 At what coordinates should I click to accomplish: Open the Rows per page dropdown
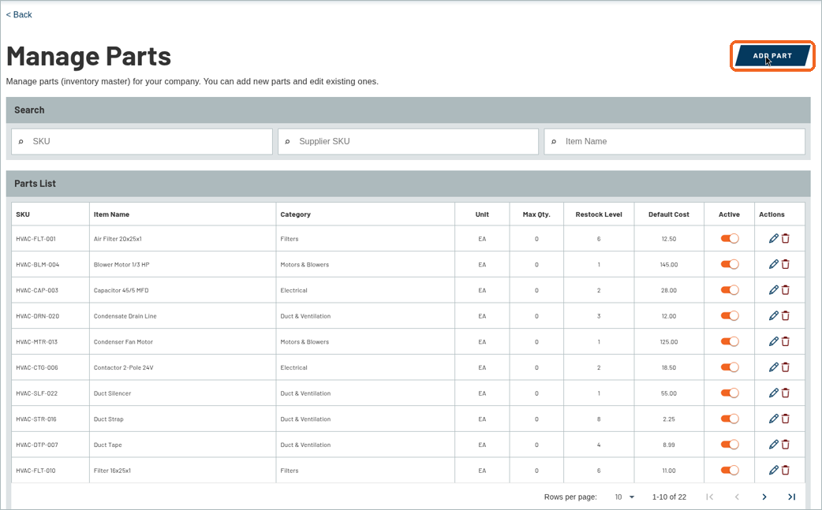624,497
